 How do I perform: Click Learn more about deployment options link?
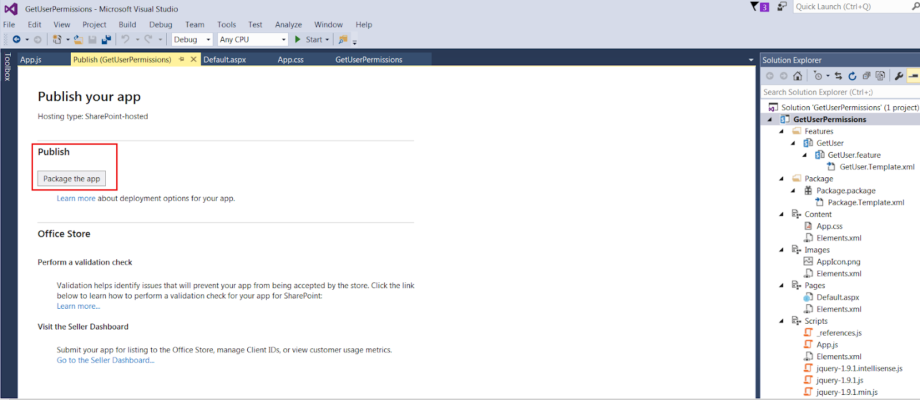(x=76, y=199)
